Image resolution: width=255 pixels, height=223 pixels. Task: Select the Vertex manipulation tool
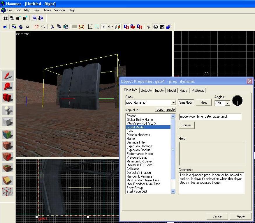(x=8, y=192)
